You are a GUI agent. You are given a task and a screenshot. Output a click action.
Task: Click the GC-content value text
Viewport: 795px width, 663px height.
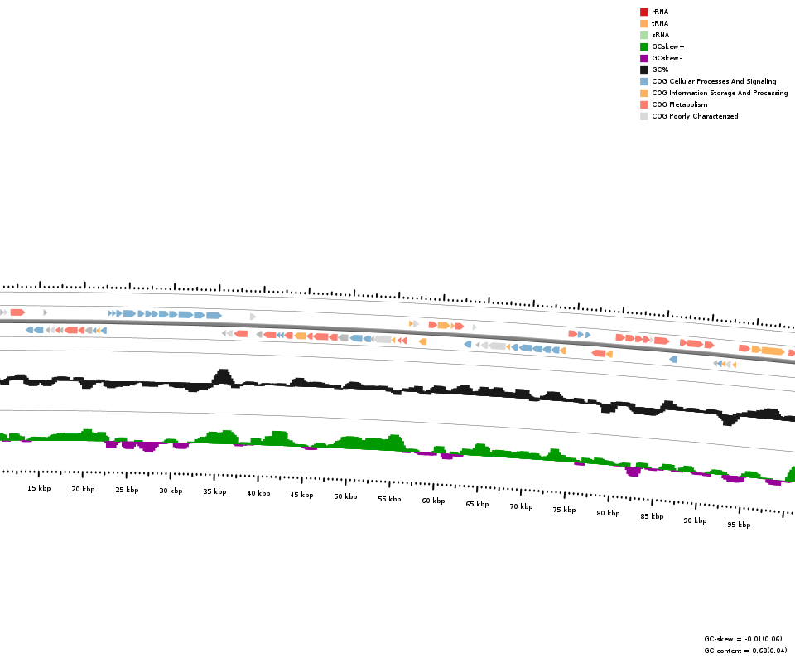click(x=743, y=651)
